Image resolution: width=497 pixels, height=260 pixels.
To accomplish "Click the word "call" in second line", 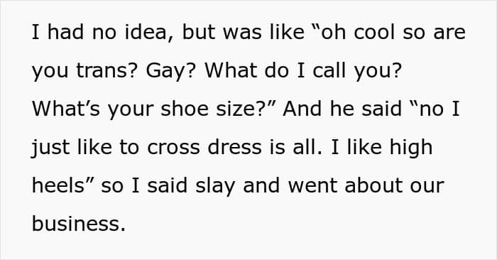I will [x=329, y=70].
